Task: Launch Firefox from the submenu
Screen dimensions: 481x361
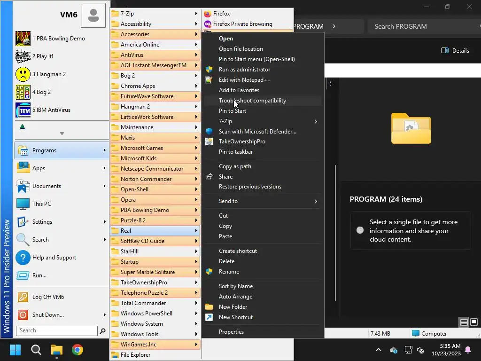Action: (248, 14)
